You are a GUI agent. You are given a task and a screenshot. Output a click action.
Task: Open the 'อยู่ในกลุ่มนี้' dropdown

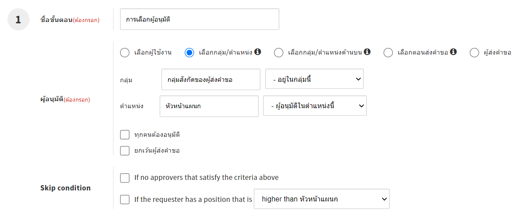pos(314,79)
